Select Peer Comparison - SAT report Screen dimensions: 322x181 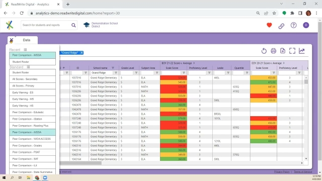[32, 159]
